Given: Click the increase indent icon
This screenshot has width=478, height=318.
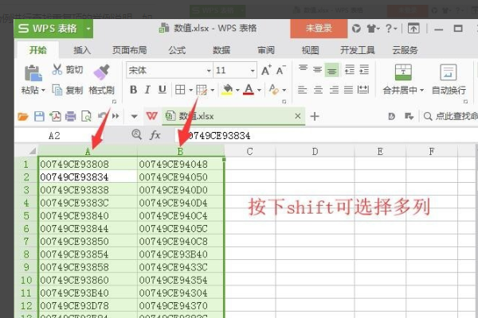Looking at the screenshot, I should tap(364, 70).
